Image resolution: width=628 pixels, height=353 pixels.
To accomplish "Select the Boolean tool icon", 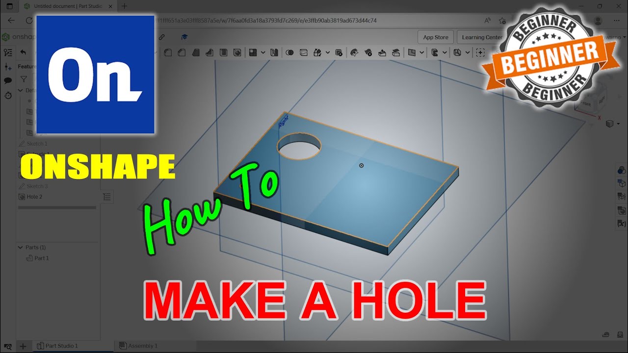I will pyautogui.click(x=289, y=52).
